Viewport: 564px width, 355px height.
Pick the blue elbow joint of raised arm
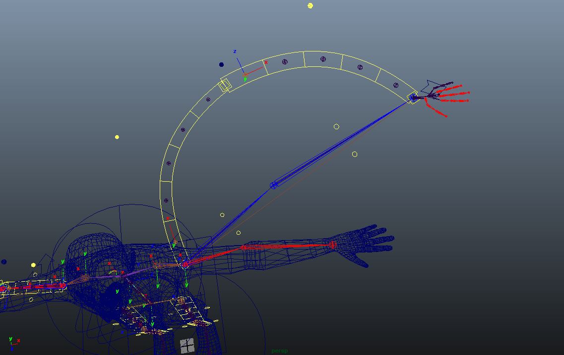pos(273,186)
